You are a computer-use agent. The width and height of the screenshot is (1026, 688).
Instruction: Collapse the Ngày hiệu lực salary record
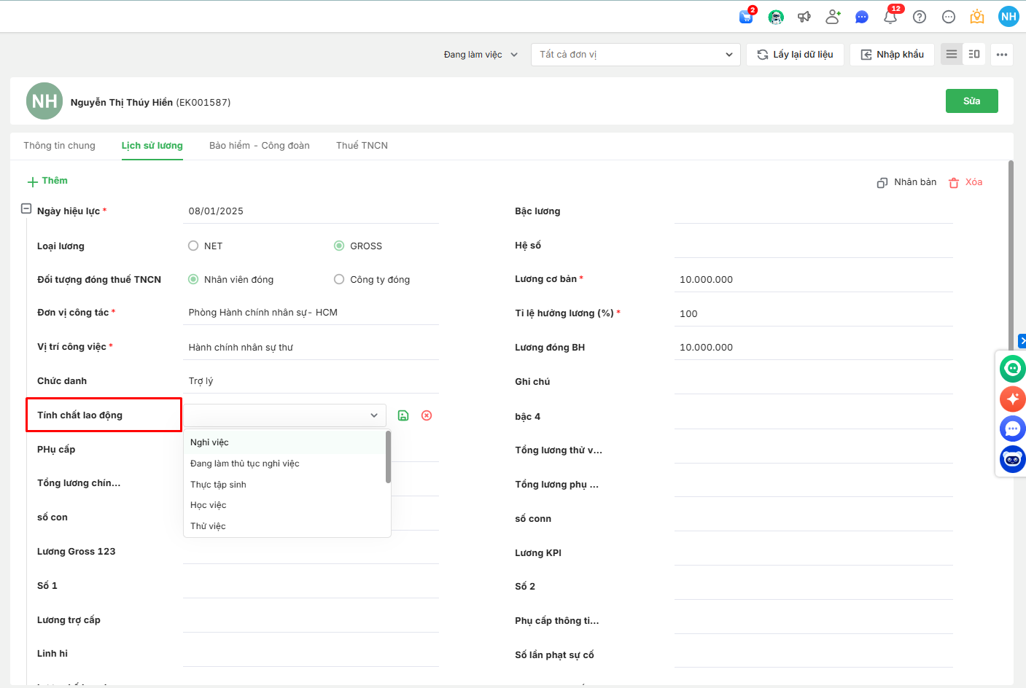click(26, 209)
